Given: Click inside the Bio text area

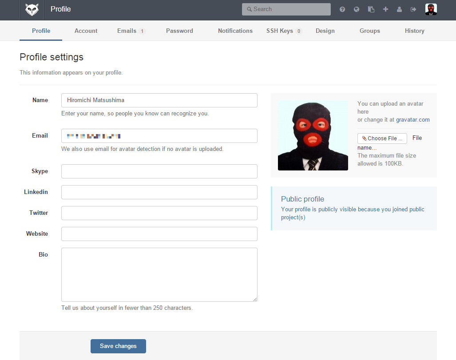Looking at the screenshot, I should coord(159,275).
